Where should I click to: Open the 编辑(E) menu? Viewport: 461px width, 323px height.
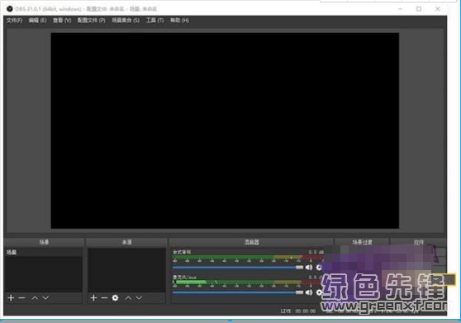pos(38,21)
